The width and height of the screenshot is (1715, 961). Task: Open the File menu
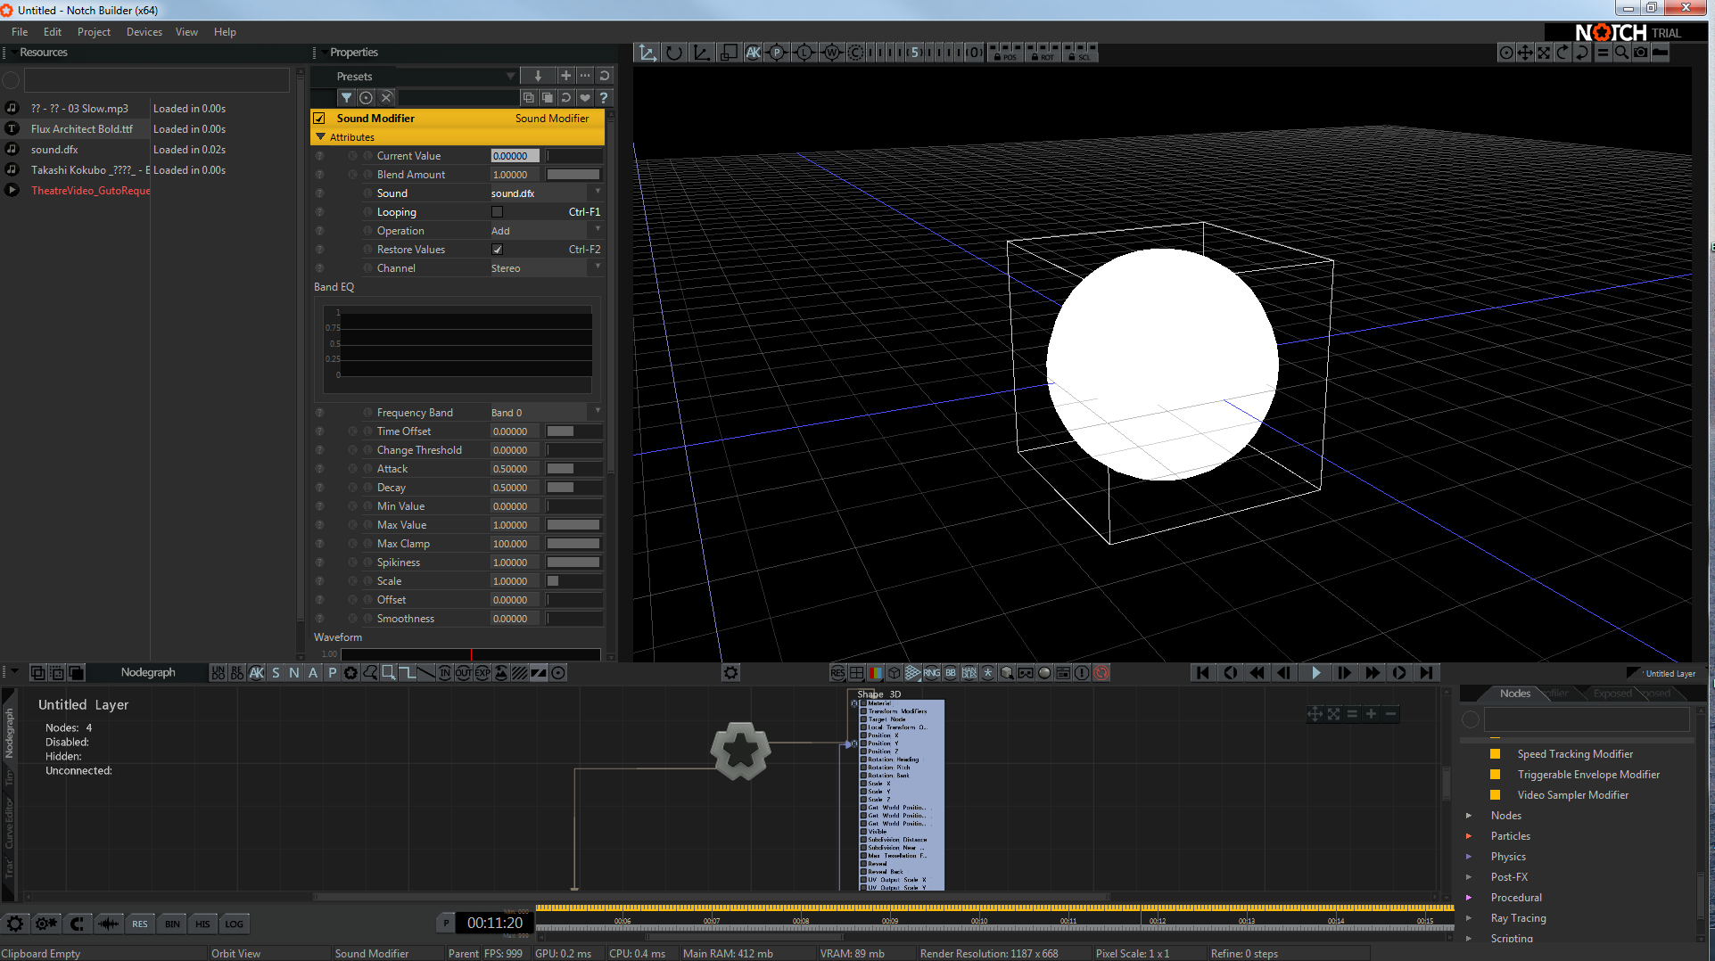click(20, 32)
